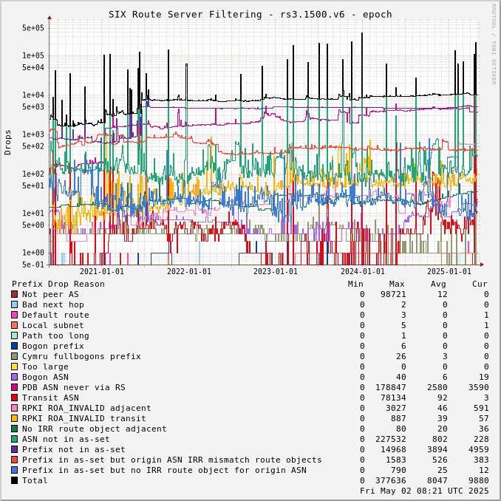The width and height of the screenshot is (501, 501).
Task: Select the 2025-01-01 x-axis label
Action: pos(449,272)
